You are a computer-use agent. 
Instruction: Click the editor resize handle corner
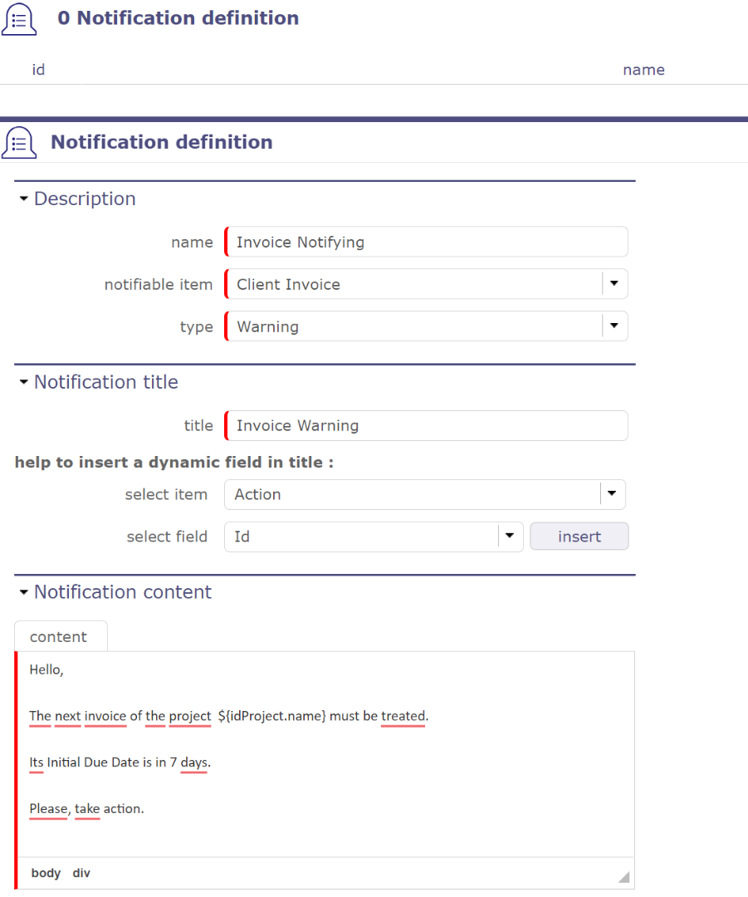pos(623,877)
